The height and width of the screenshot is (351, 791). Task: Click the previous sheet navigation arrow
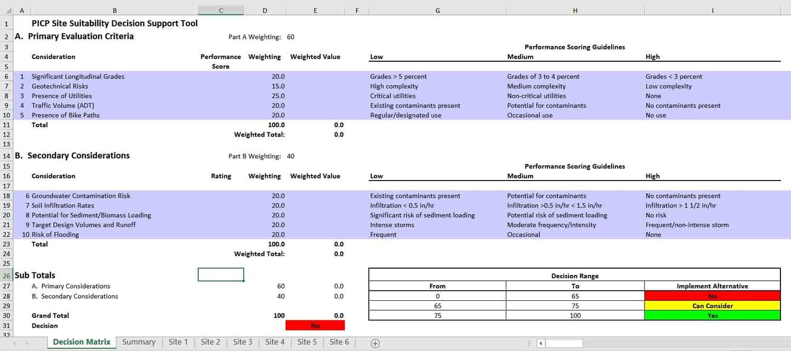click(x=14, y=343)
